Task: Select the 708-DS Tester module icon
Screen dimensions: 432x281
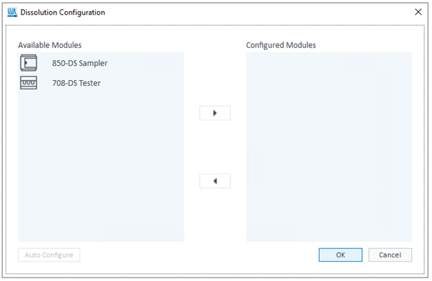Action: [28, 82]
